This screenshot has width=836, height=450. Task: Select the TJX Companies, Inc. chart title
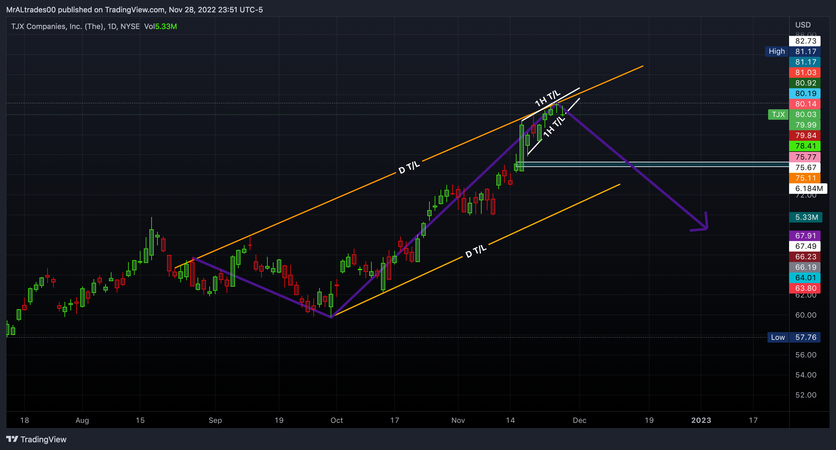point(75,26)
